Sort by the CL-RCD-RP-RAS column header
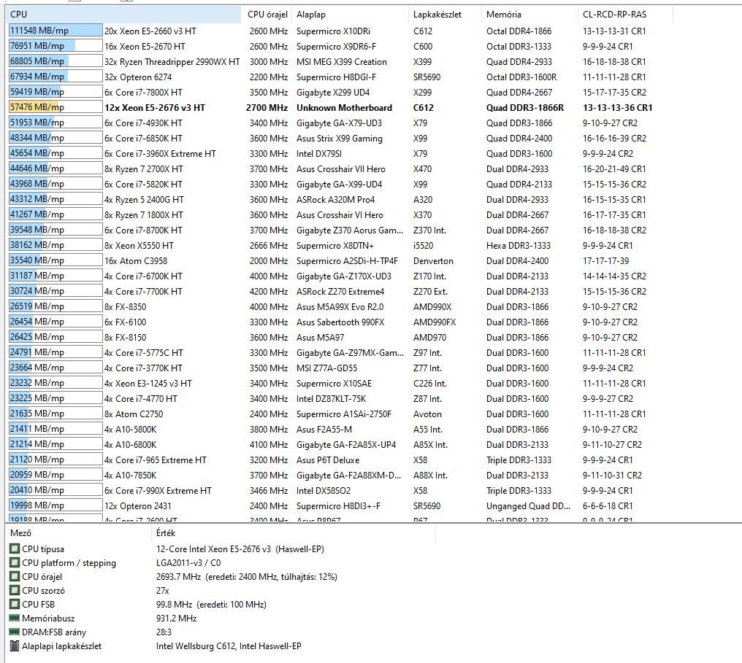The height and width of the screenshot is (663, 742). (x=625, y=14)
